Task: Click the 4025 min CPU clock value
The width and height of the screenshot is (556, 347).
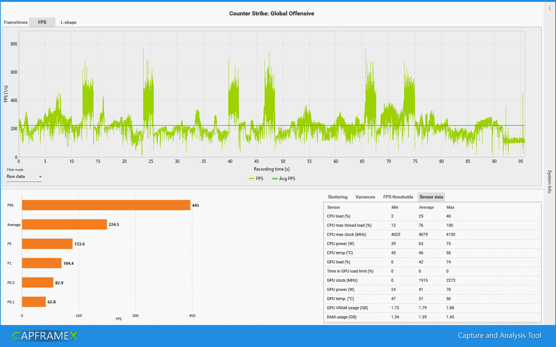Action: (396, 235)
